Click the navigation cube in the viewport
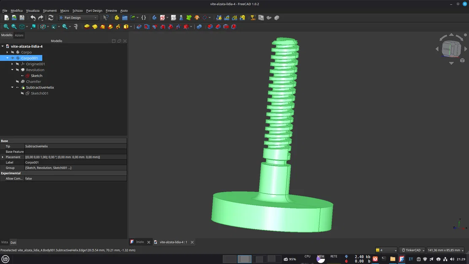This screenshot has height=264, width=469. click(451, 49)
